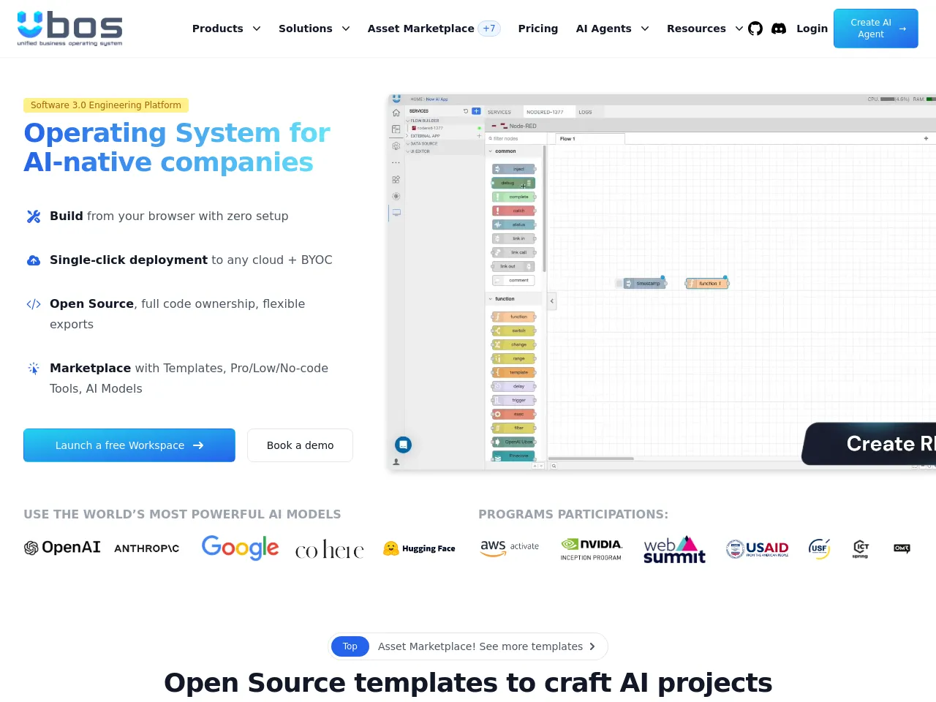This screenshot has height=702, width=936.
Task: Click the Web Summit logo
Action: coord(674,550)
